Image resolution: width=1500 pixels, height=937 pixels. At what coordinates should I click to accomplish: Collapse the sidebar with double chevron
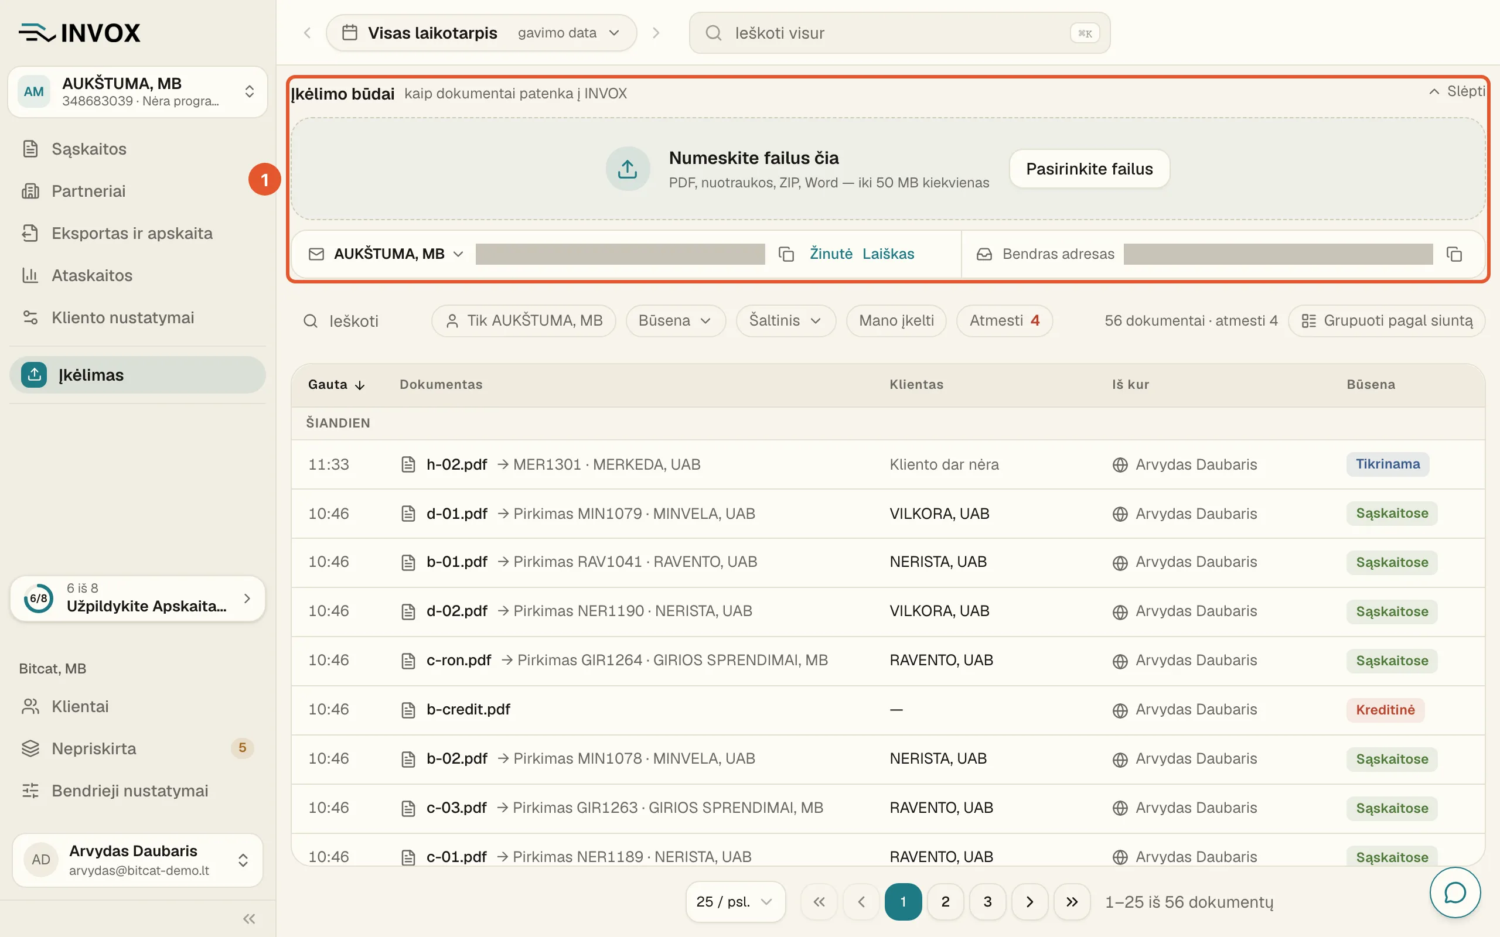[249, 918]
